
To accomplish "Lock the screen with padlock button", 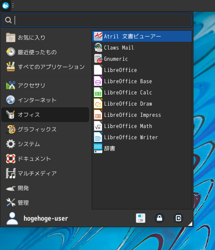I will tap(160, 218).
